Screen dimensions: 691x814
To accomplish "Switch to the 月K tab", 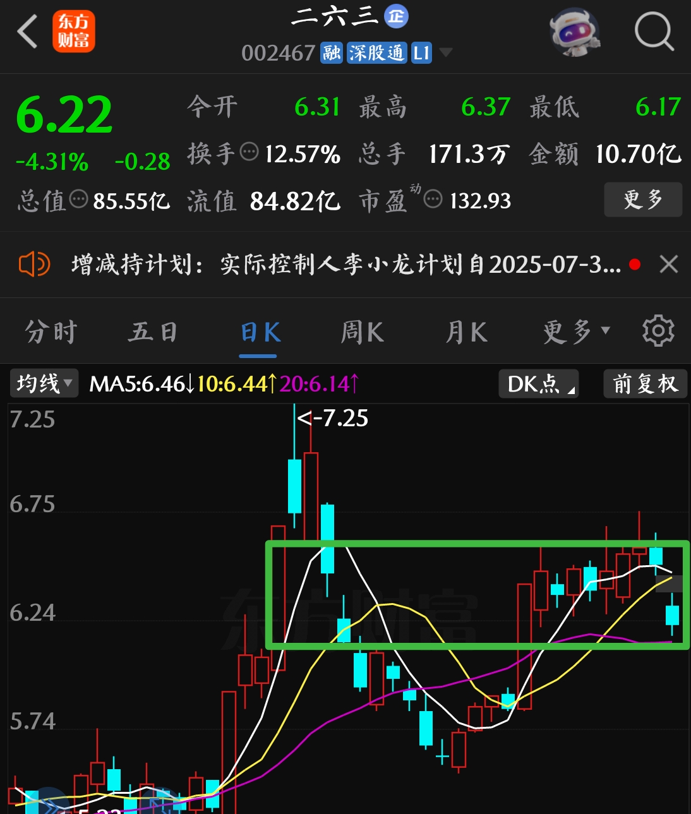I will point(466,332).
